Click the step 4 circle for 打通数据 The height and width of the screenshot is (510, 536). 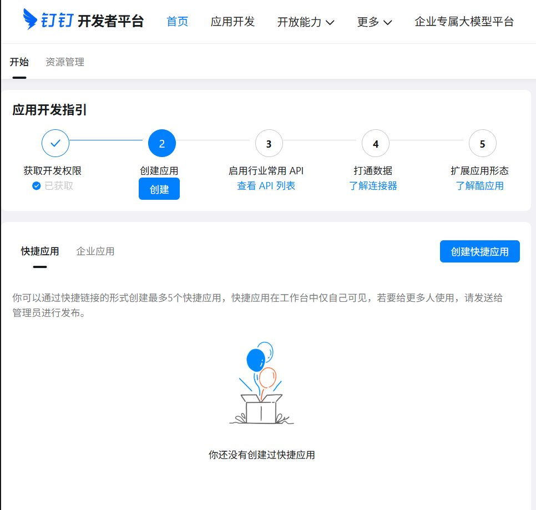376,143
